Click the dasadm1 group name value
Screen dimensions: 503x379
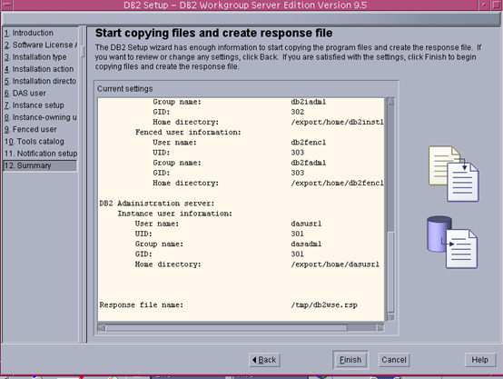pos(306,244)
